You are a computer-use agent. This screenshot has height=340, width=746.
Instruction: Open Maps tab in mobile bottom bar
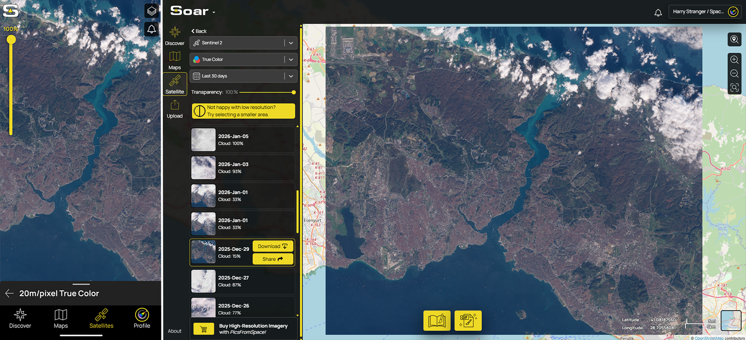(x=61, y=319)
